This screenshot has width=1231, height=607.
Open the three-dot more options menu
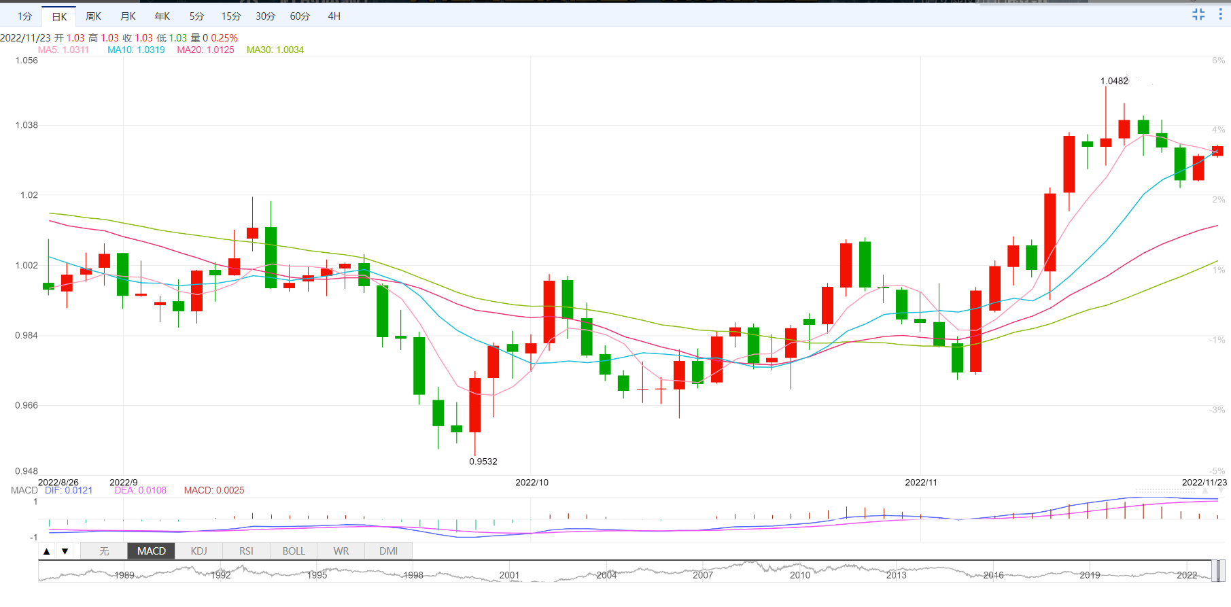(1220, 14)
